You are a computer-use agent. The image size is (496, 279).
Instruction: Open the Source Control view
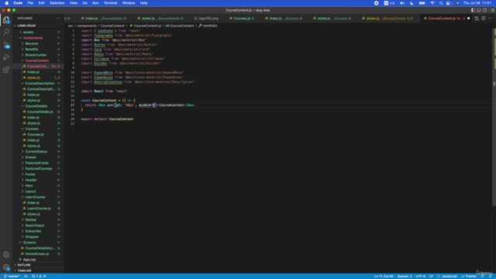click(6, 45)
